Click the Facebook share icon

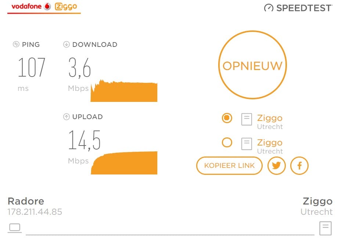click(299, 166)
